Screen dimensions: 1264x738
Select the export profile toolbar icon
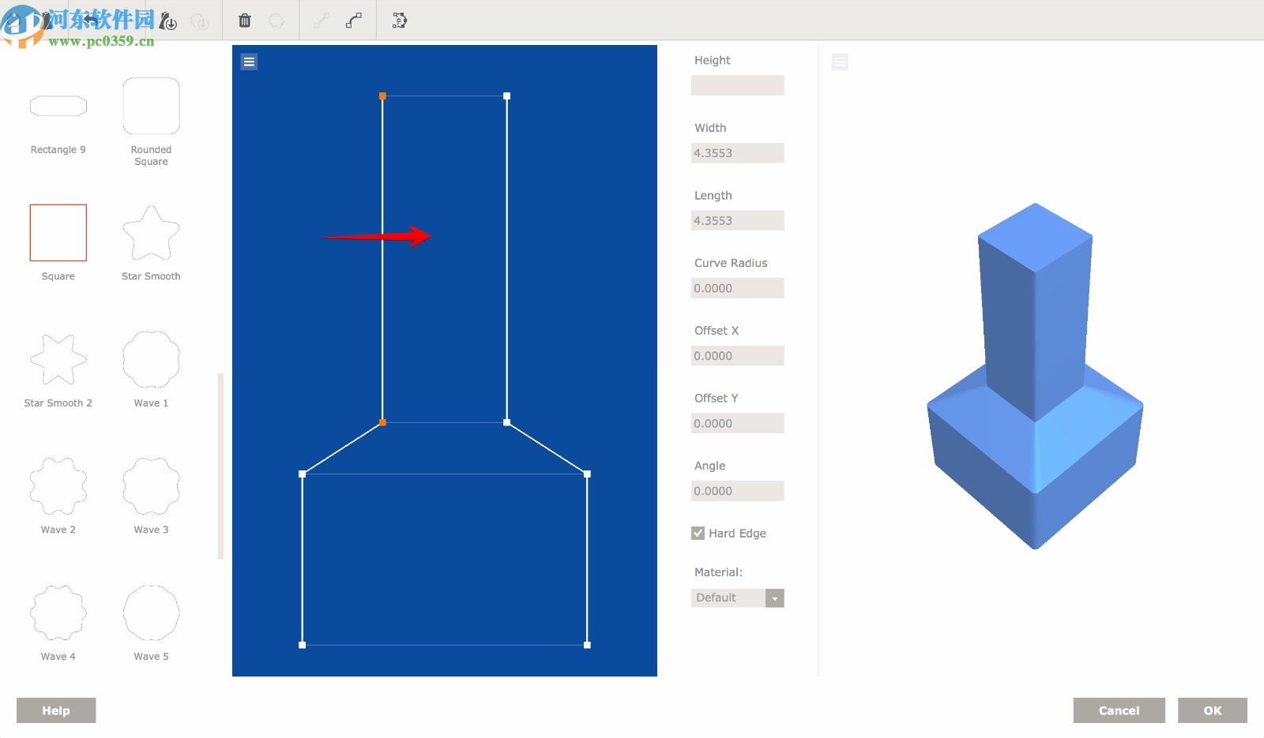coord(167,21)
